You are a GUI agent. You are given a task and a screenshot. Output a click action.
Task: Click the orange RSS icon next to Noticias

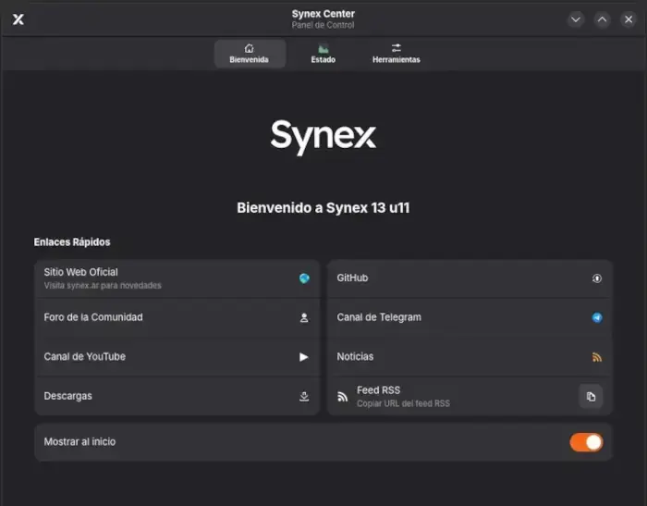[x=597, y=357]
